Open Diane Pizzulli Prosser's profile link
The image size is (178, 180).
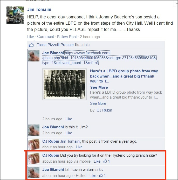coord(55,45)
